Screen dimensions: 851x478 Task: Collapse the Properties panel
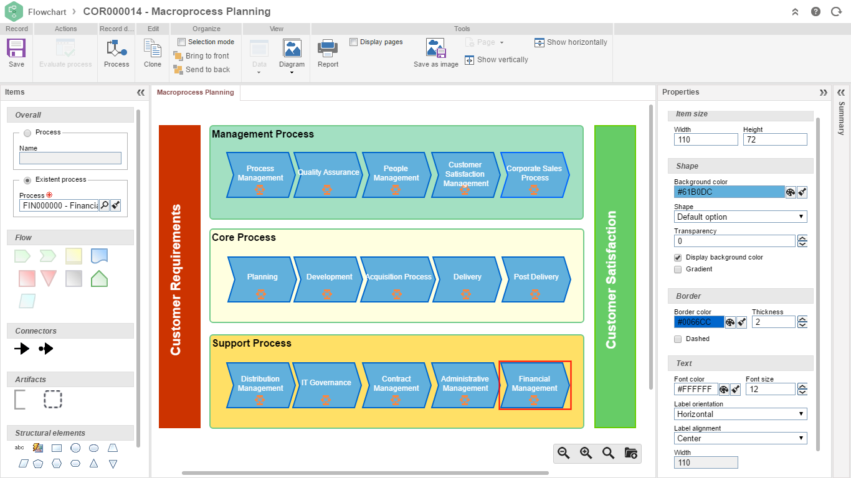point(823,92)
